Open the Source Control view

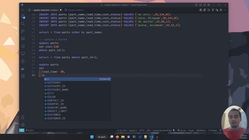tap(23, 31)
